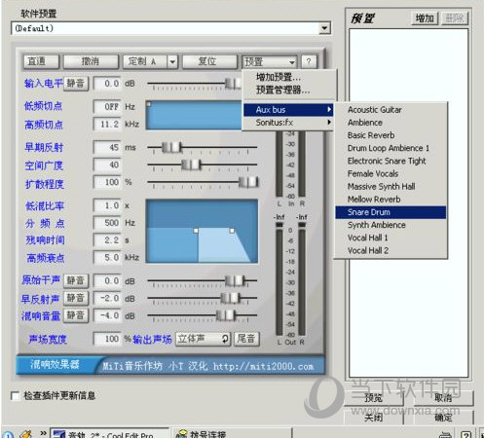Click the 扩散程度 100 % field
This screenshot has height=439, width=484.
[x=107, y=182]
